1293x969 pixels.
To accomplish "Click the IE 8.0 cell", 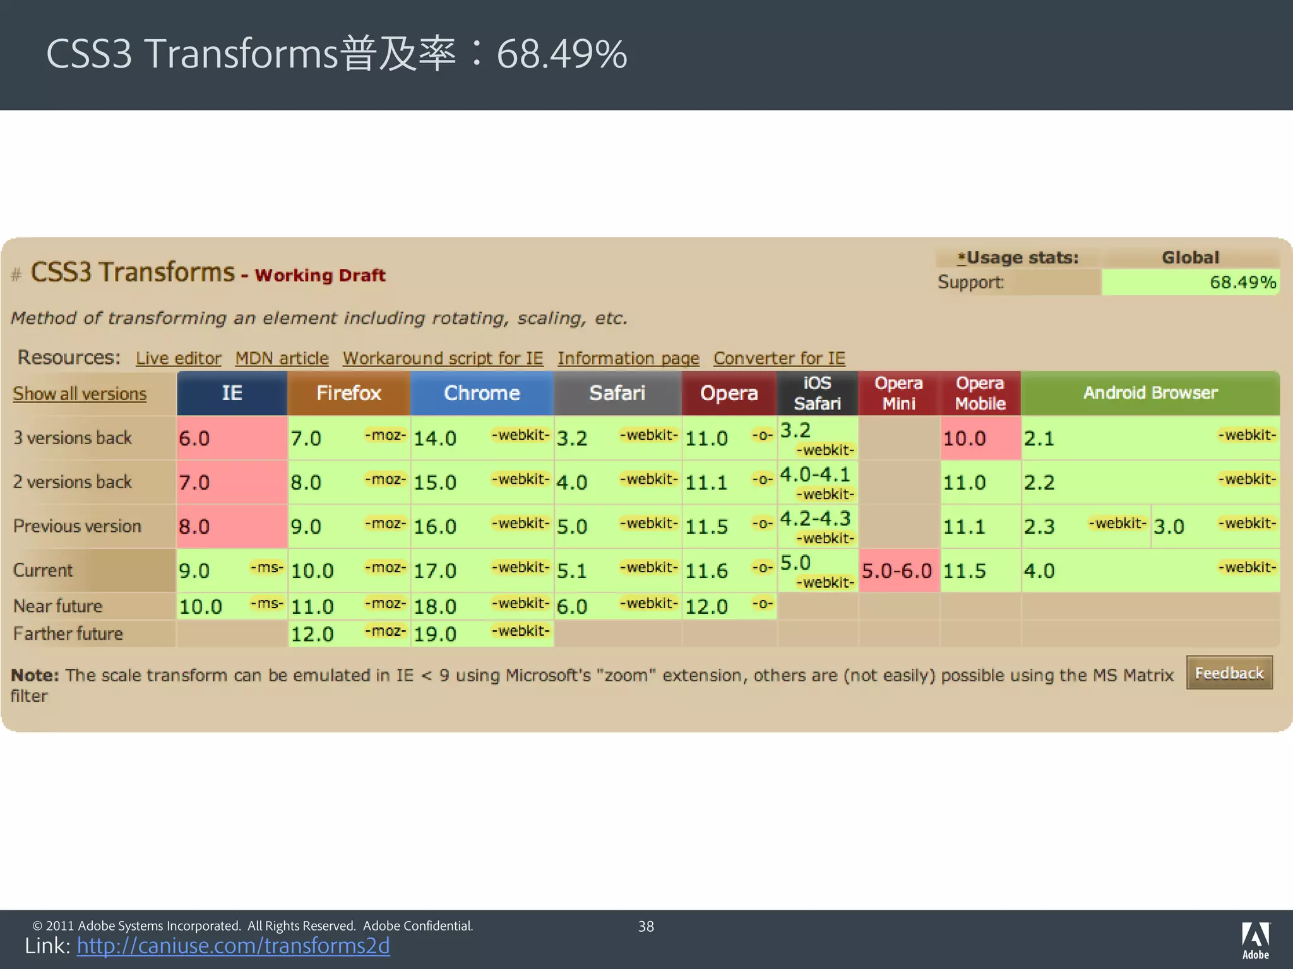I will pos(232,526).
